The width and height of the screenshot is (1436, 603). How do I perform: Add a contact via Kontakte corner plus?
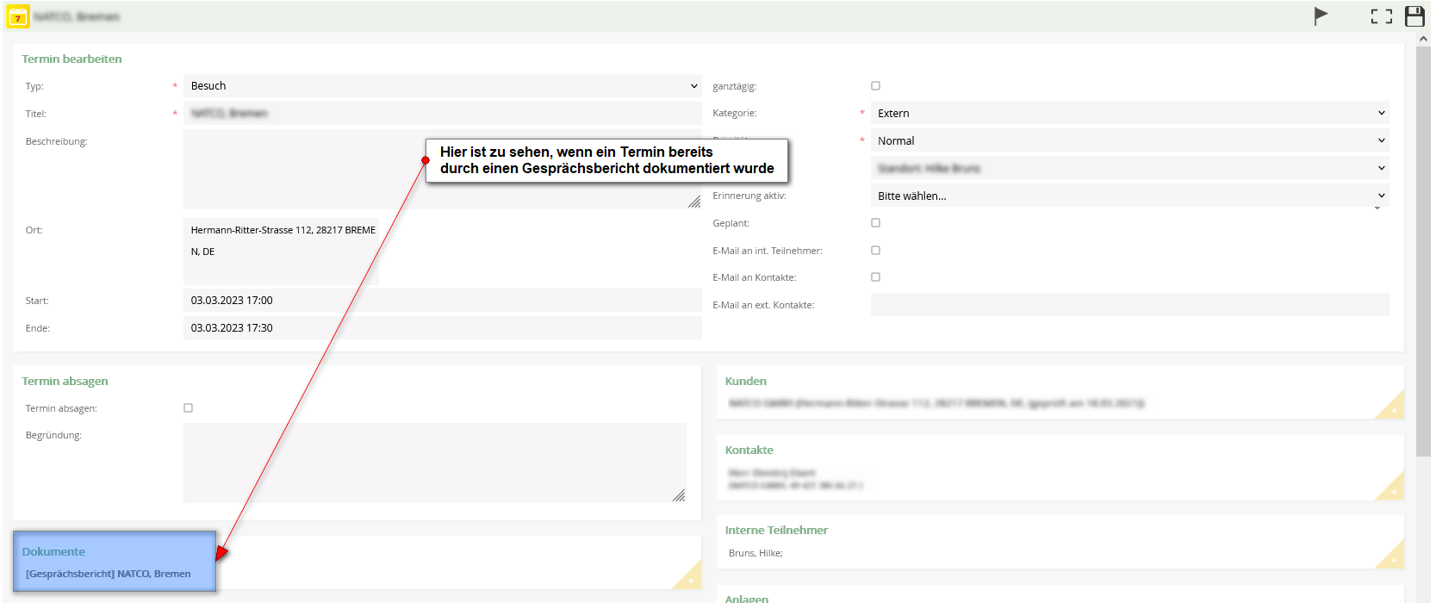tap(1393, 491)
